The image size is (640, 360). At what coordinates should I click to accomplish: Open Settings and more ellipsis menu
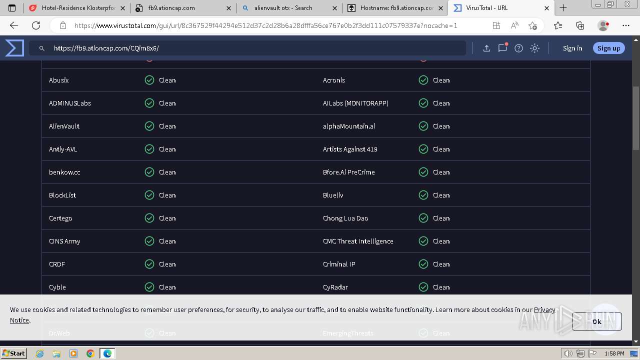coord(626,25)
